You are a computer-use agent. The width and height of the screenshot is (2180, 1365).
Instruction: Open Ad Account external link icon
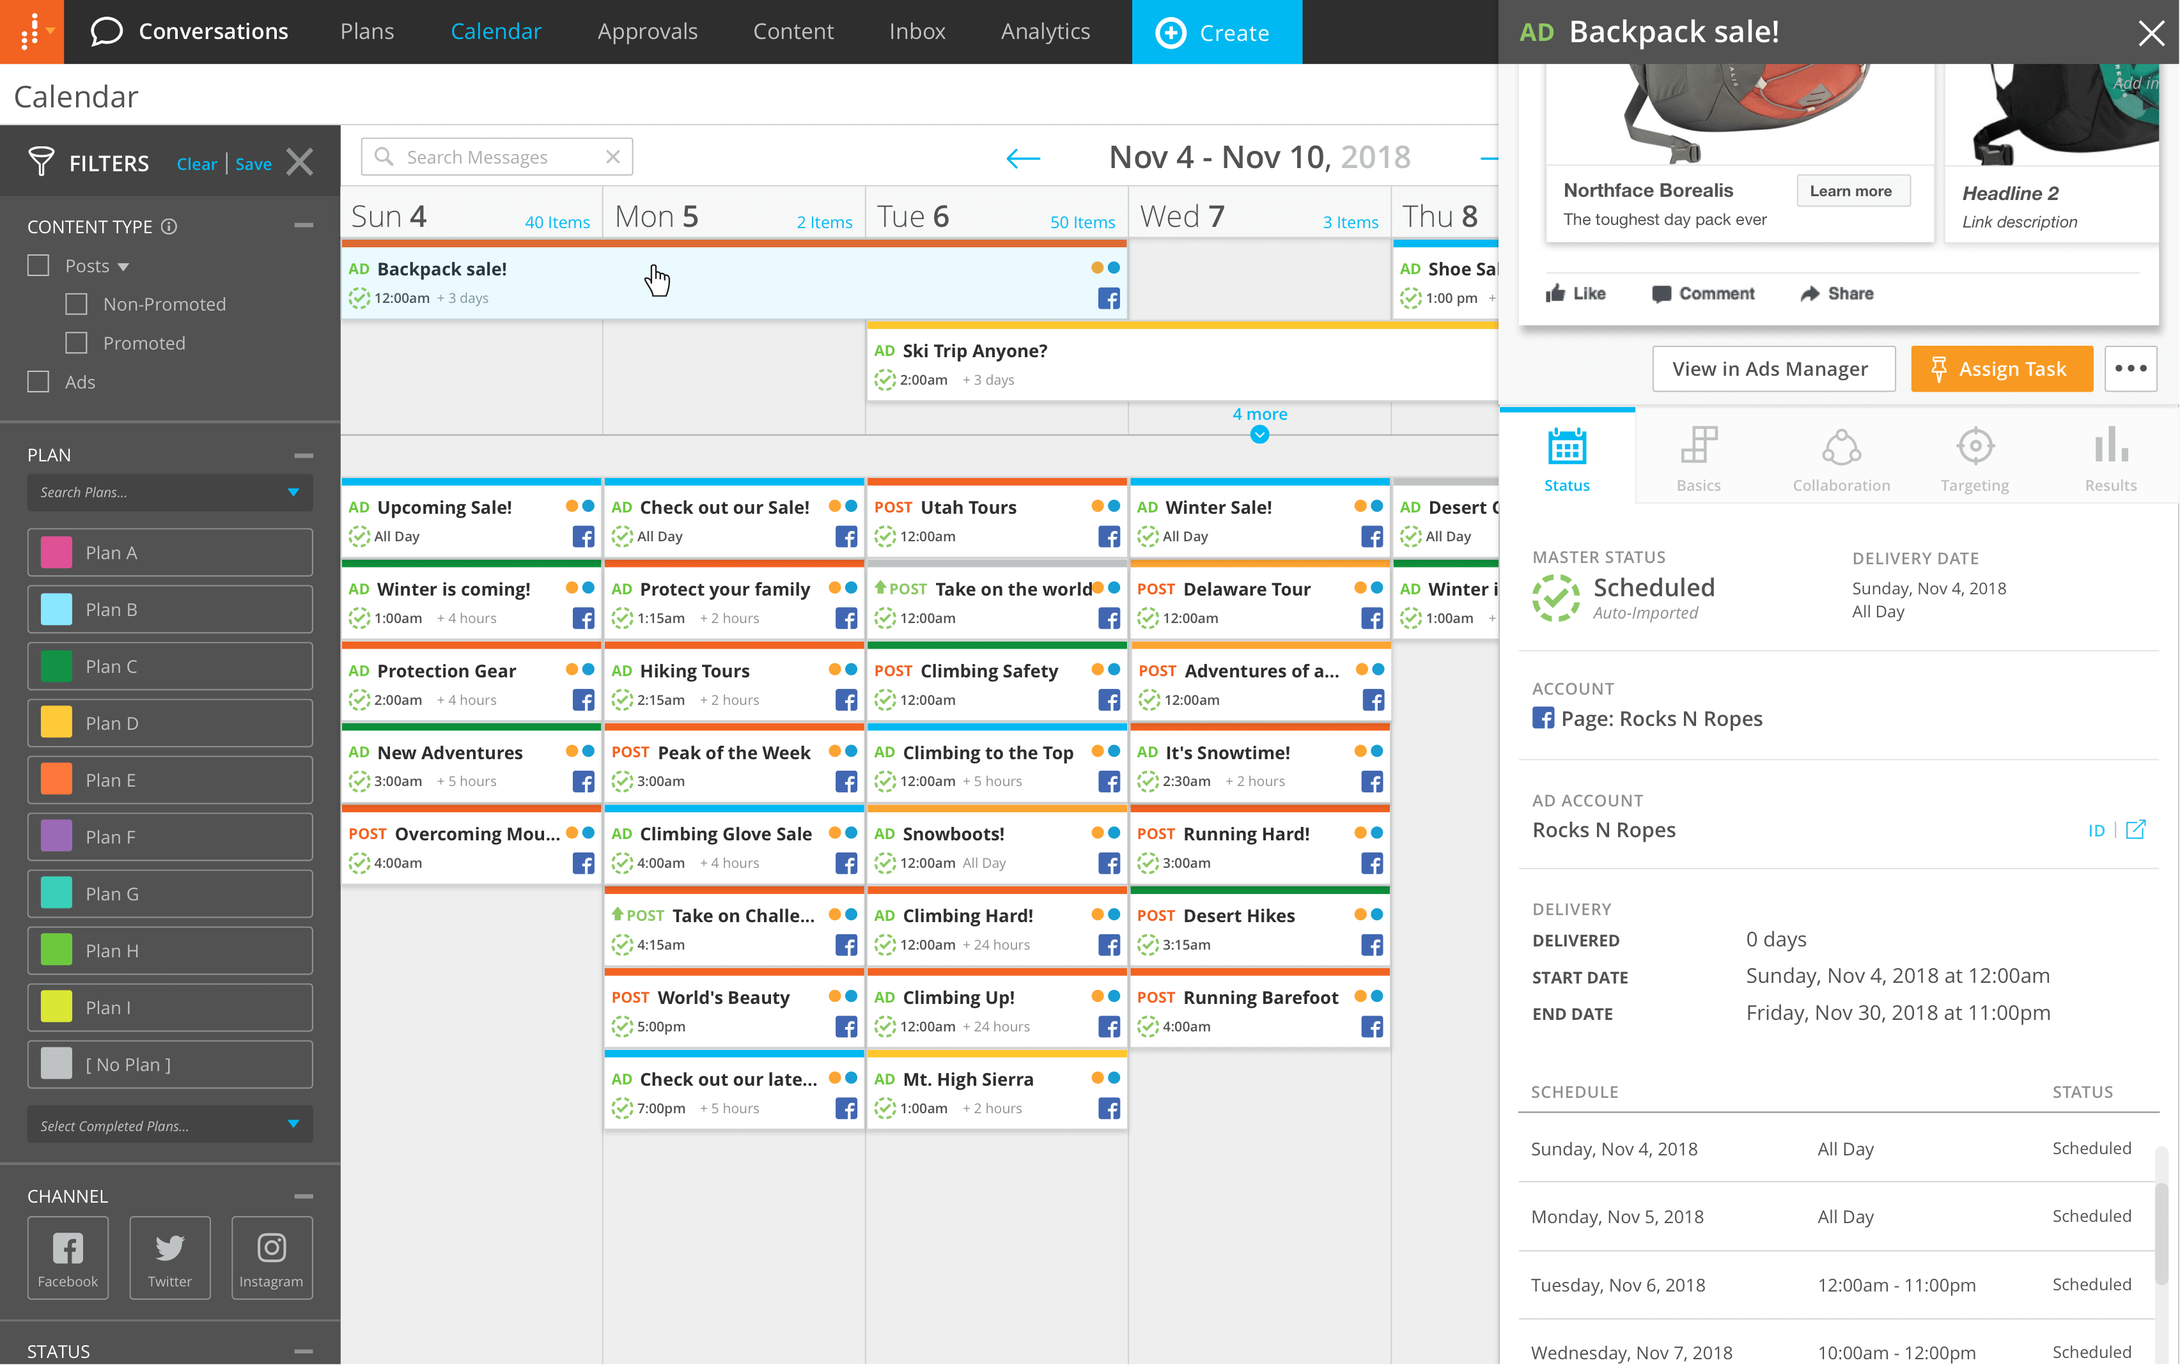coord(2136,829)
